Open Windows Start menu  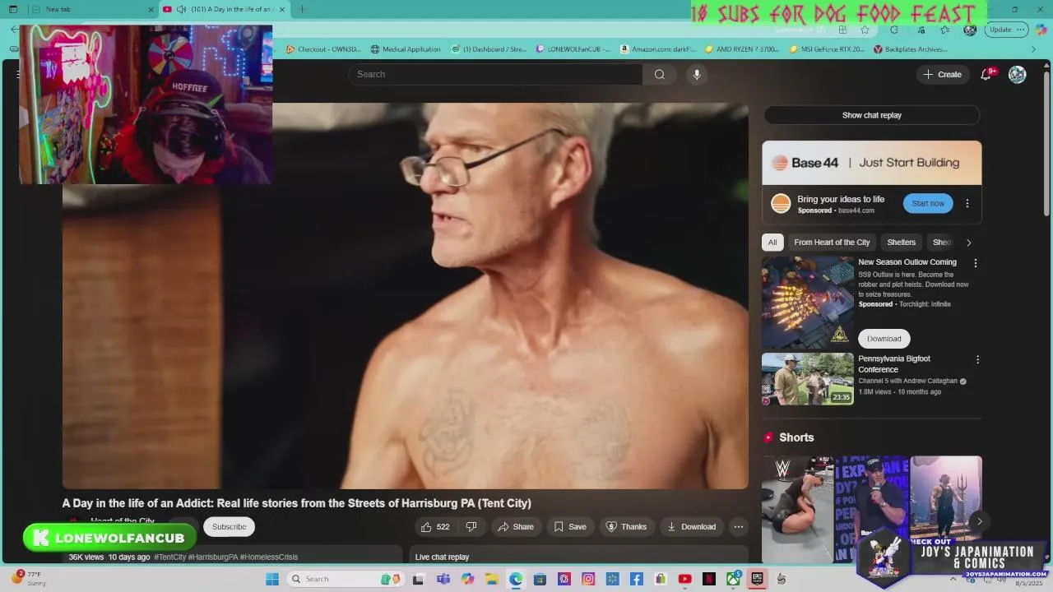point(272,579)
